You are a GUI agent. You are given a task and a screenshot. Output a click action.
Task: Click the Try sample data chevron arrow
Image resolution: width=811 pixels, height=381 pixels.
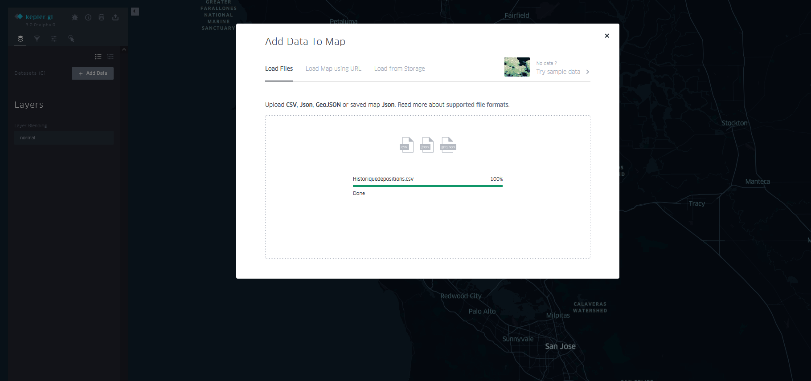pos(588,72)
